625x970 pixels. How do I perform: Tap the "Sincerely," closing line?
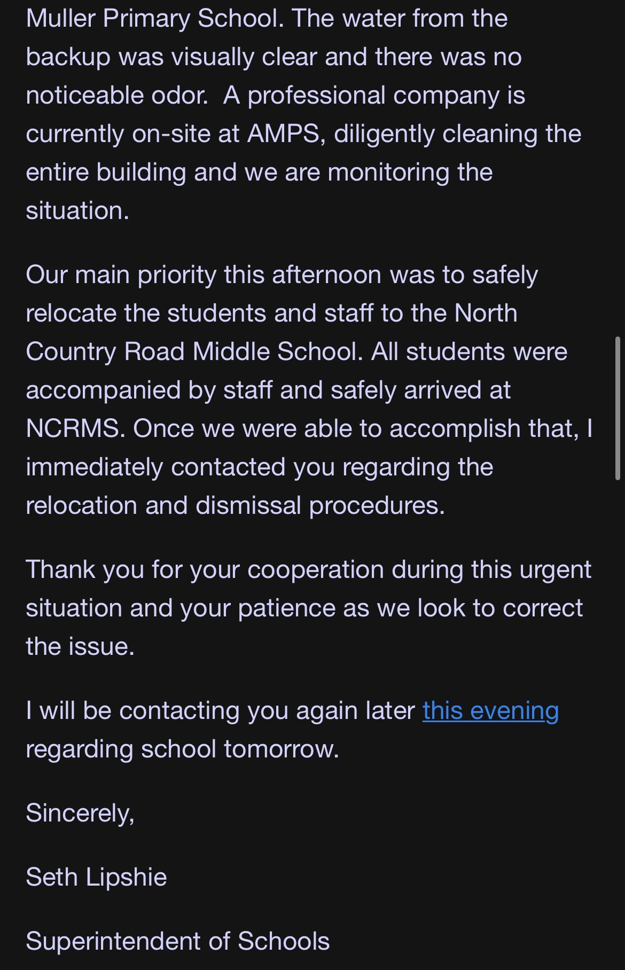(80, 813)
